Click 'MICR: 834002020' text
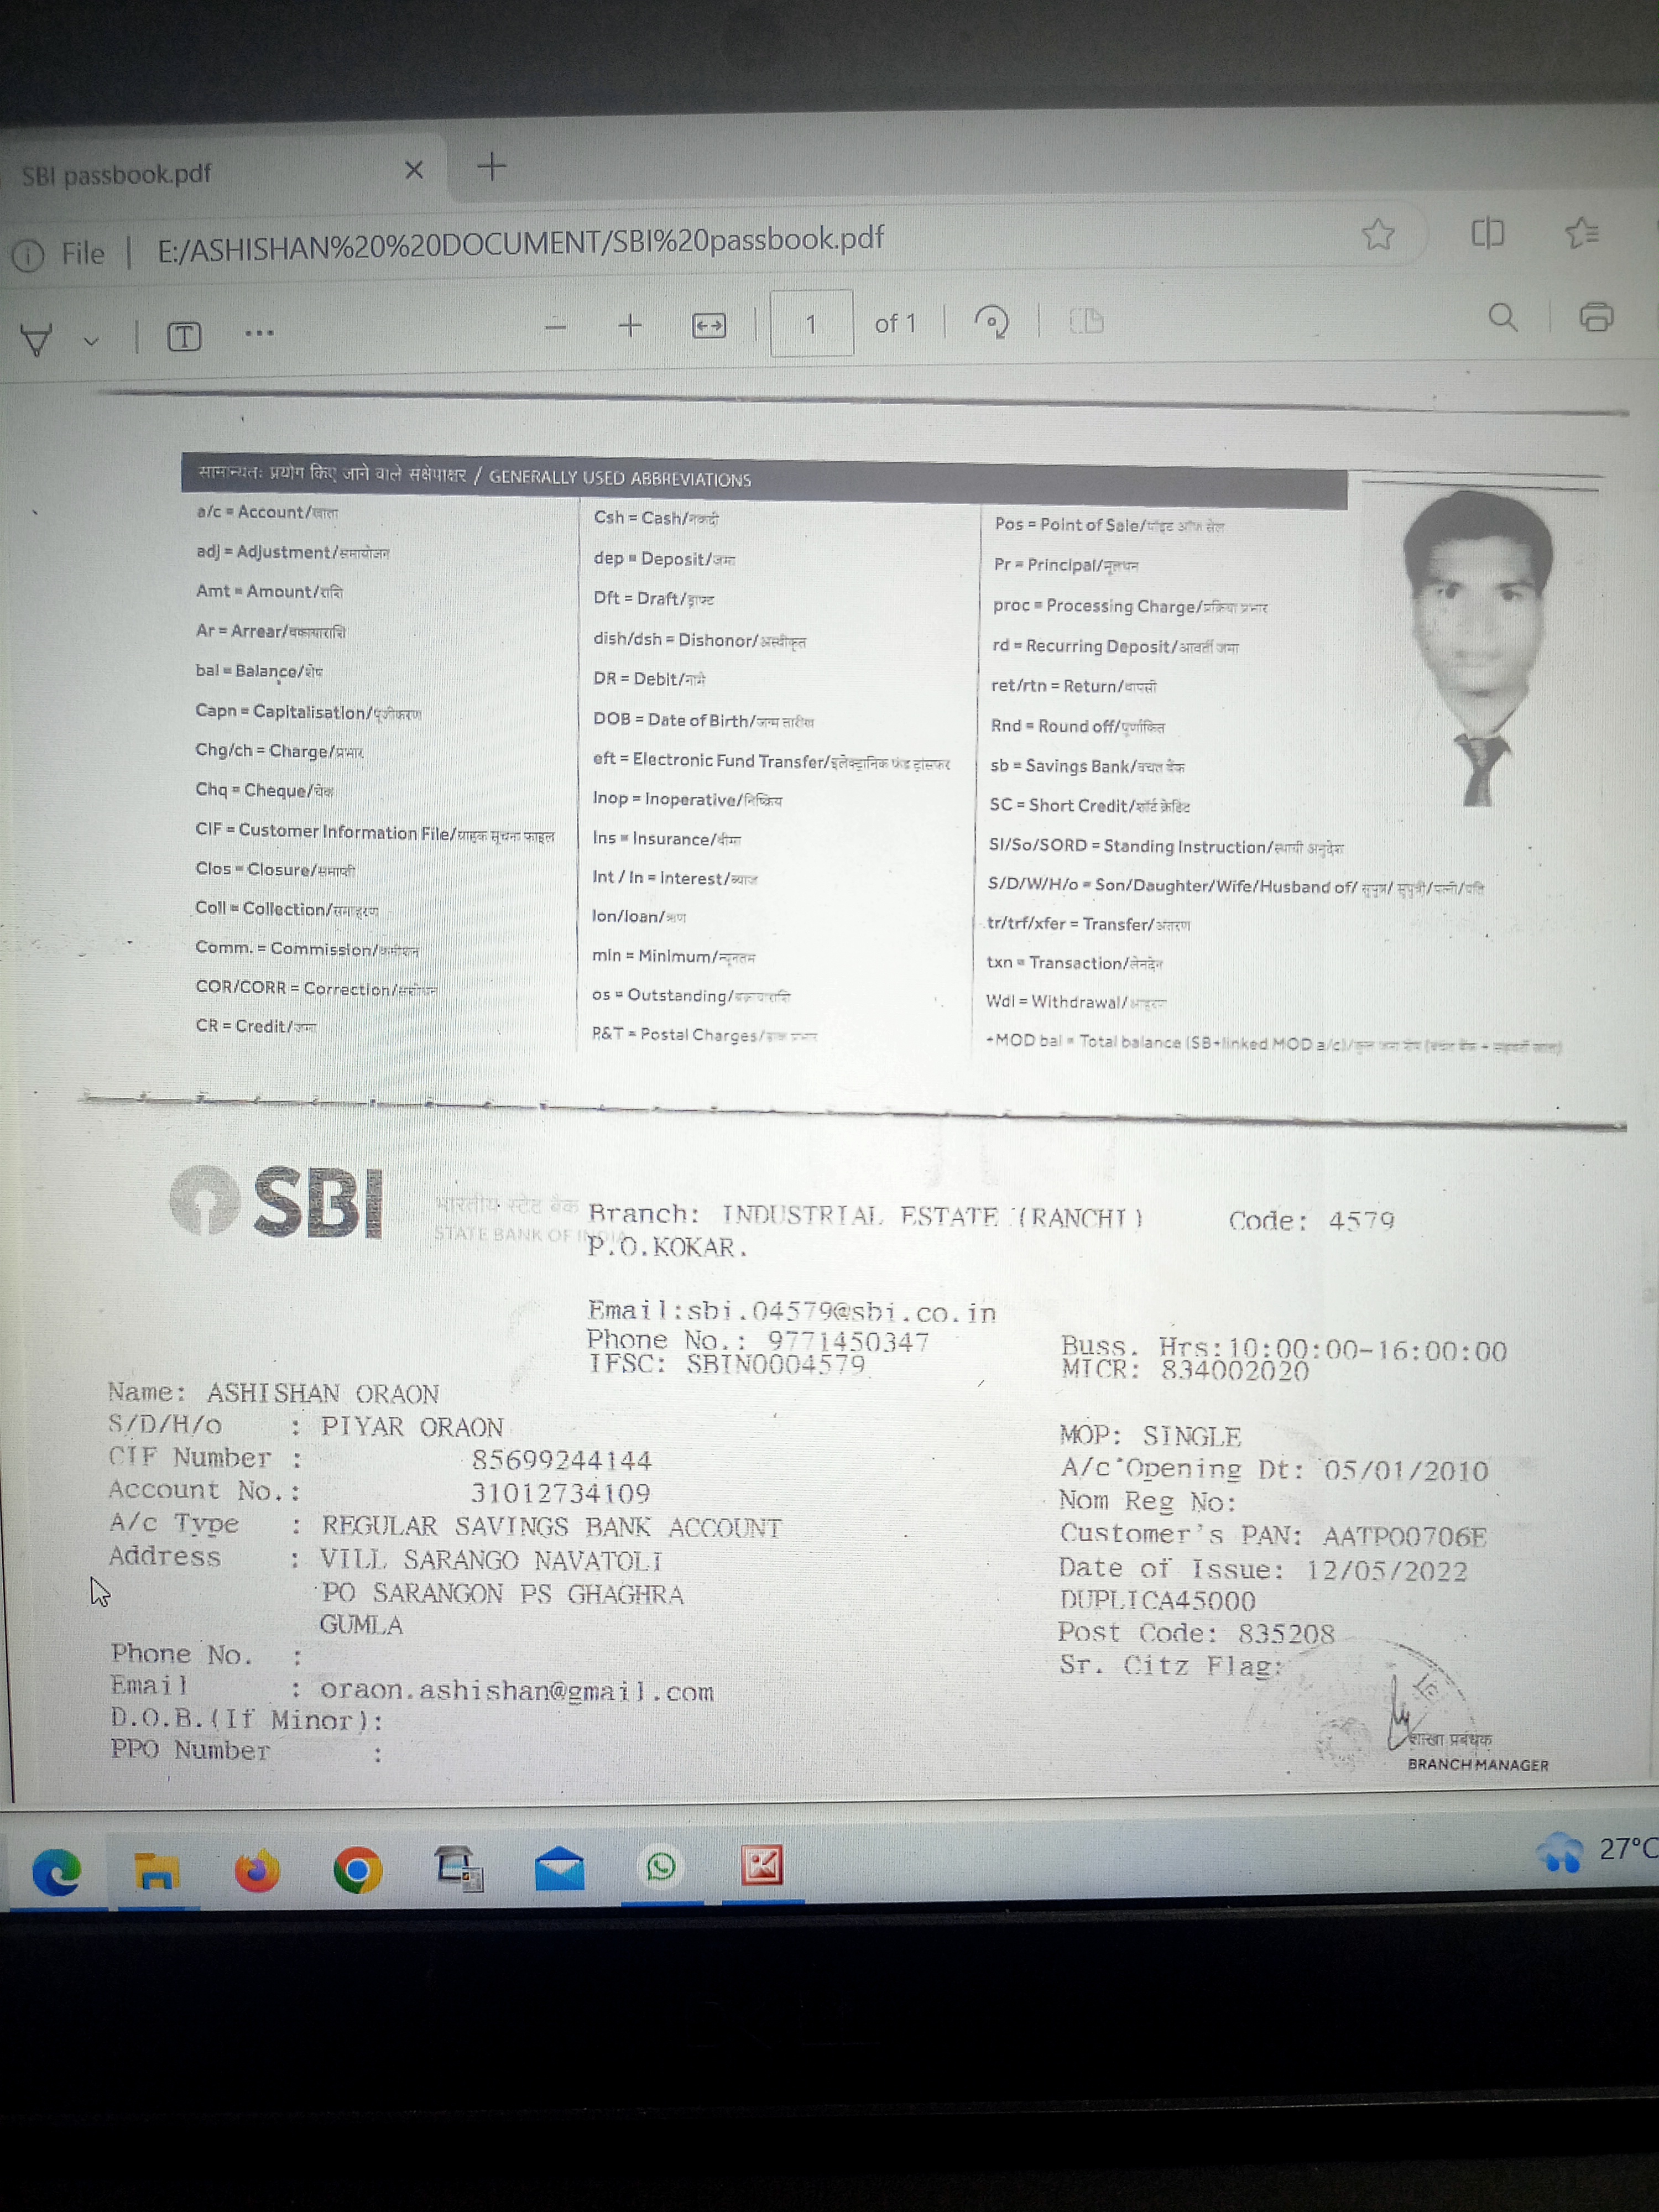 tap(1185, 1370)
